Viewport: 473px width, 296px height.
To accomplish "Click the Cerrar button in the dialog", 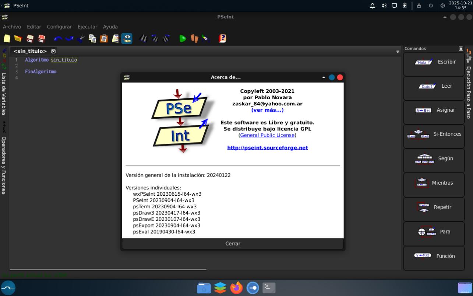I will pos(233,244).
